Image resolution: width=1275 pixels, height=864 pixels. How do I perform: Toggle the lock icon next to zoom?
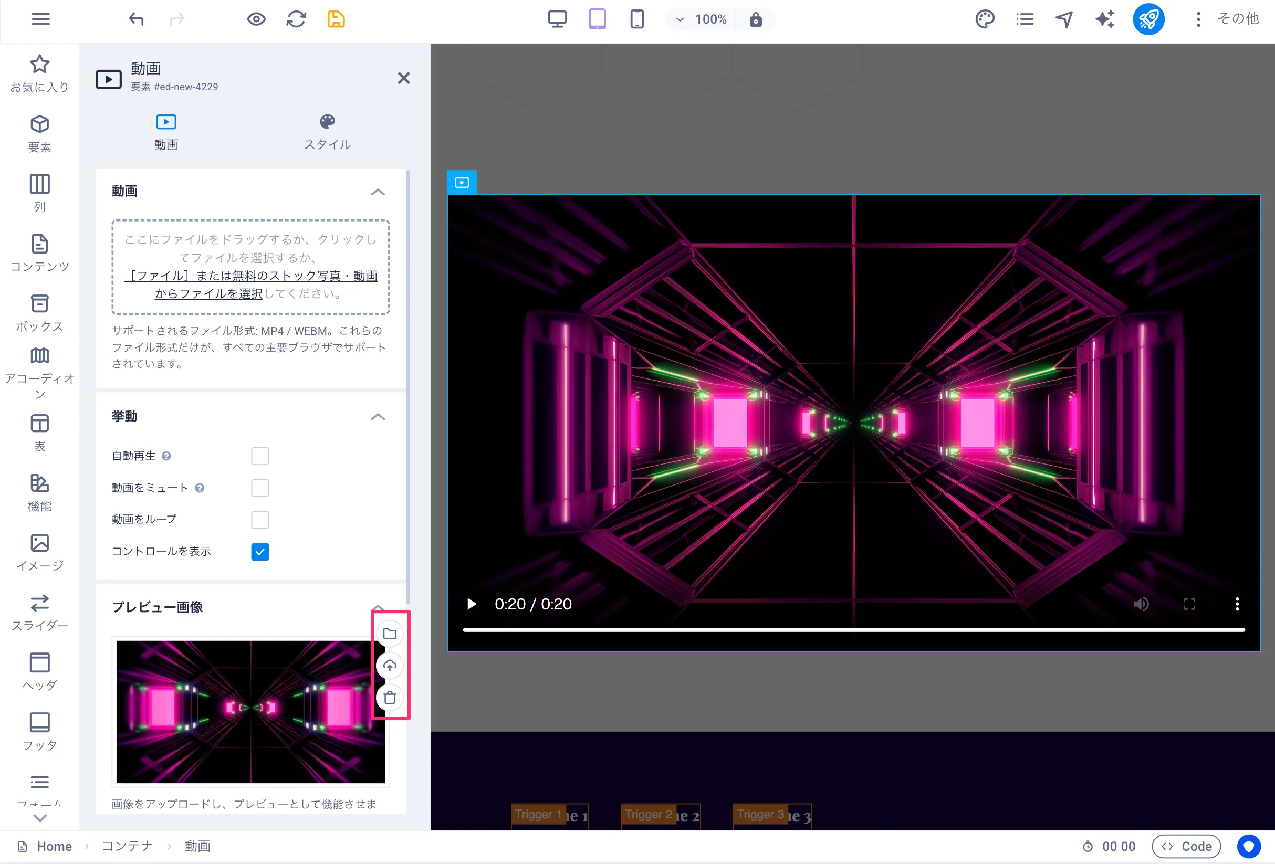756,19
